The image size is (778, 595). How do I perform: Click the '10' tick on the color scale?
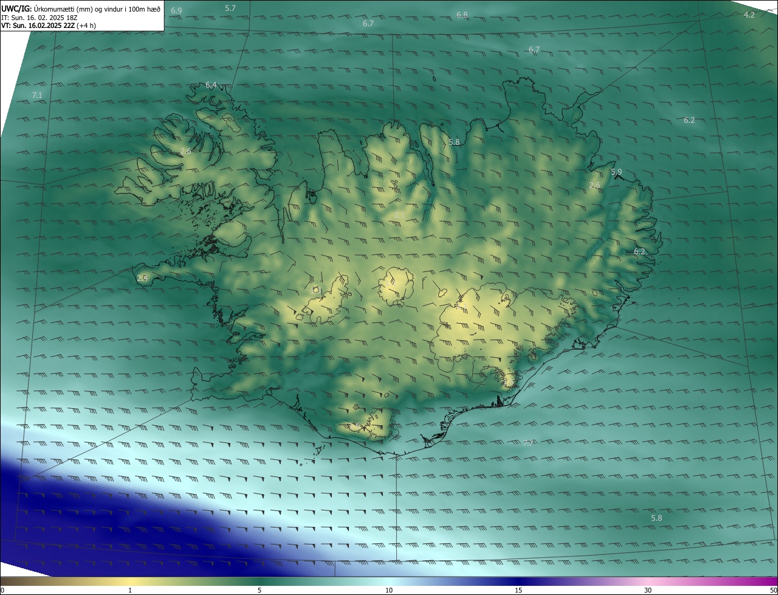(389, 590)
